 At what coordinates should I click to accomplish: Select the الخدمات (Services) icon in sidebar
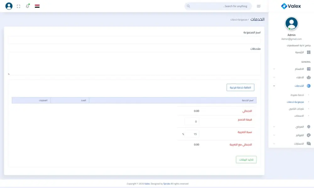309,86
